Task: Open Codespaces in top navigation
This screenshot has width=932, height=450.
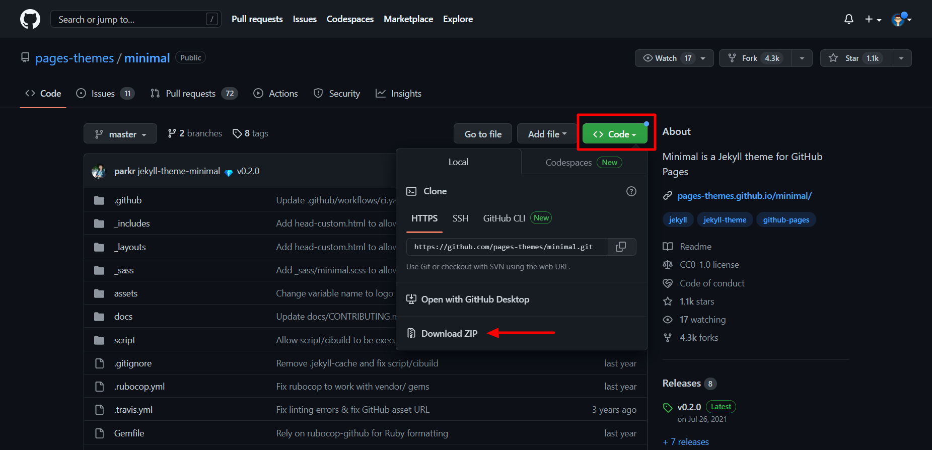Action: pos(350,19)
